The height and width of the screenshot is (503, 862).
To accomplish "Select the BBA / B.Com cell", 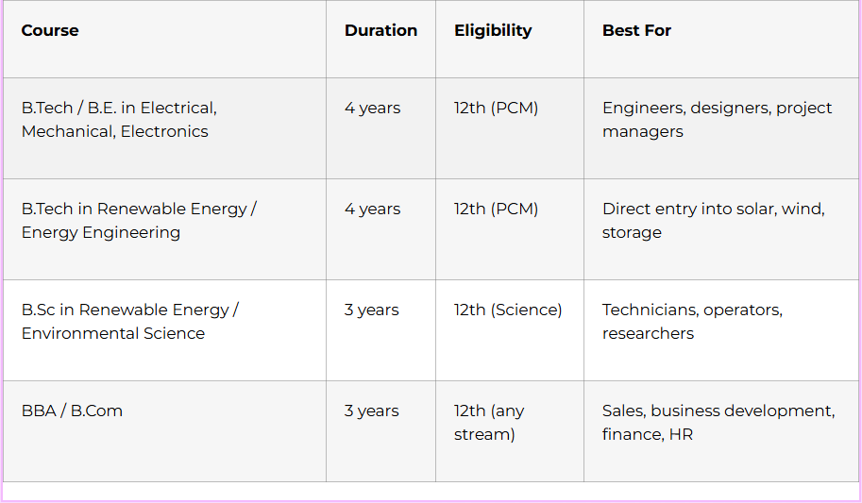I will tap(72, 411).
